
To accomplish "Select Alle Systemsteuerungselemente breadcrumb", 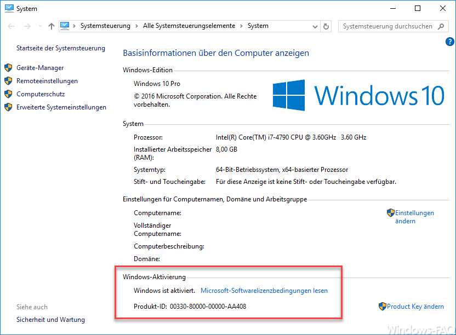I will 189,26.
